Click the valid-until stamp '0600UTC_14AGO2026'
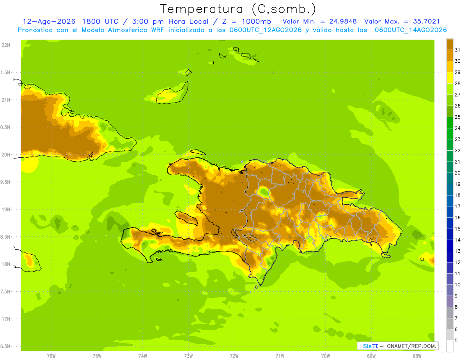Screen dimensions: 468x361 click(411, 30)
